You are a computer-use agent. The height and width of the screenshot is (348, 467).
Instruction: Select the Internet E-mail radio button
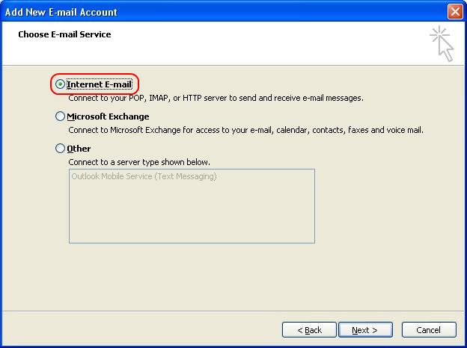(x=60, y=84)
